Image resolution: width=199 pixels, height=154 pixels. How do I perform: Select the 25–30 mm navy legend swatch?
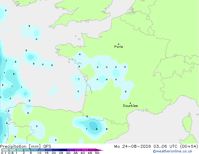tap(63, 150)
